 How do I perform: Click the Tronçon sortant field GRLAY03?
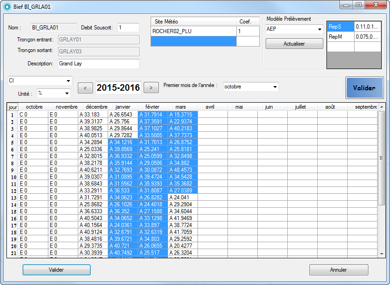click(99, 52)
